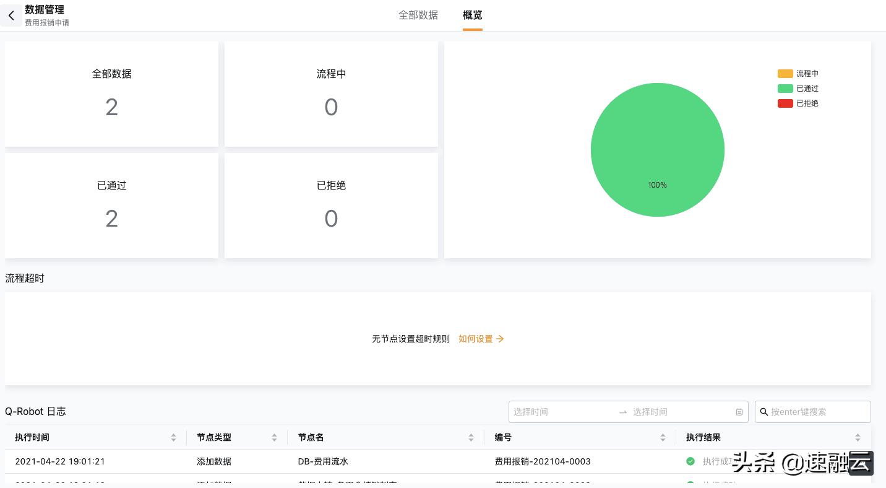Click the sort control on 节点类型 header
The width and height of the screenshot is (886, 488).
click(x=274, y=437)
